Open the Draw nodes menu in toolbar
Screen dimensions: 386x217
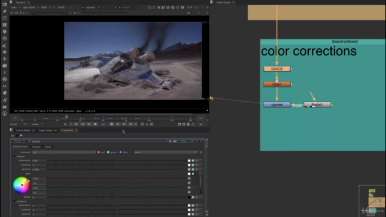pos(4,11)
